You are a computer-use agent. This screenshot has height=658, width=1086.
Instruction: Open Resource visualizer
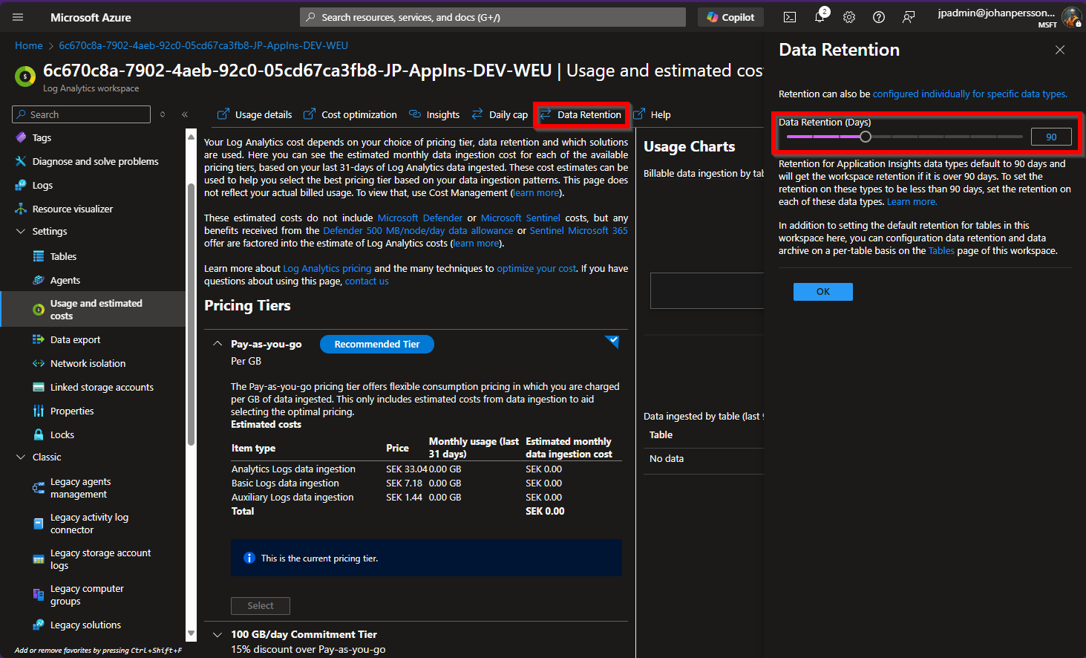73,209
